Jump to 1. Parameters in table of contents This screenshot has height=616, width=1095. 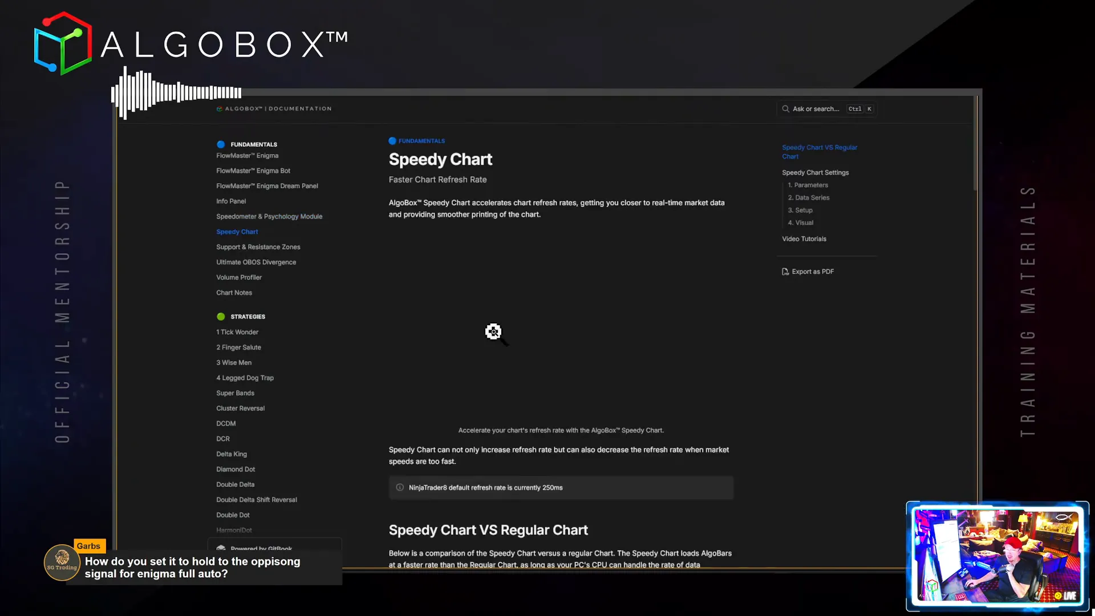click(x=808, y=185)
